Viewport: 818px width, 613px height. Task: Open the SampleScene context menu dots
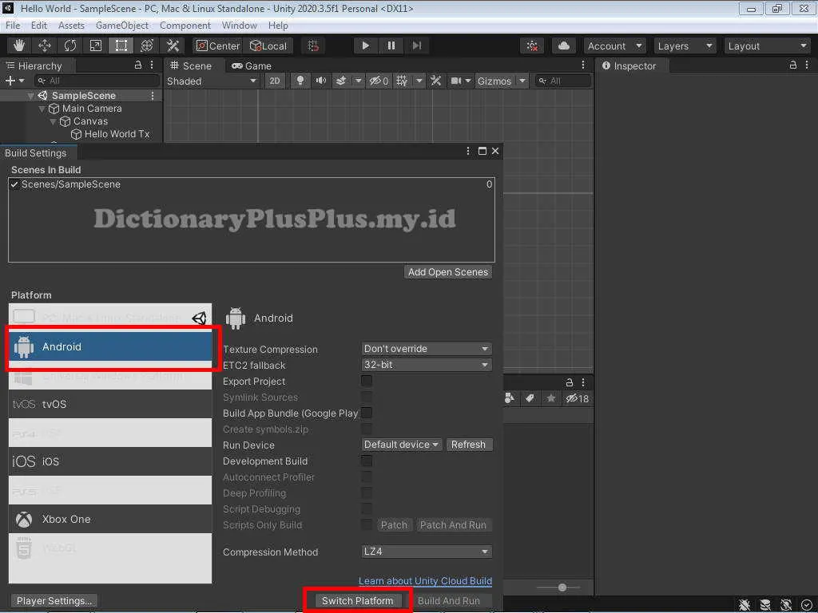pos(153,96)
